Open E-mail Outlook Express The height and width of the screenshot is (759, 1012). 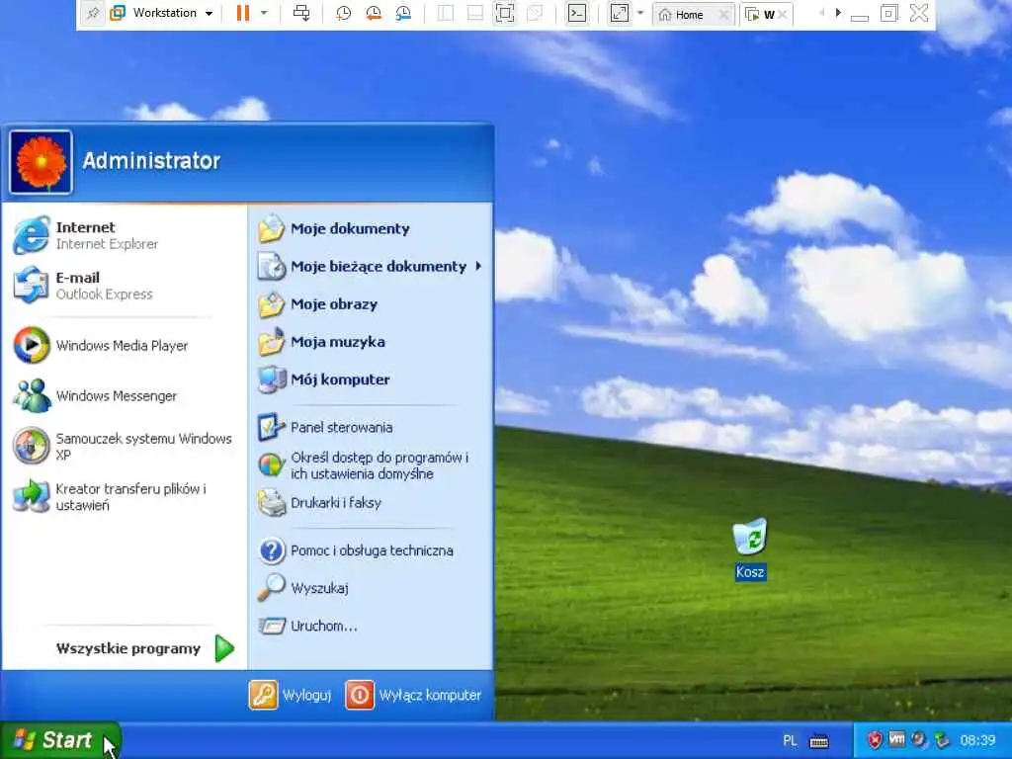(125, 286)
